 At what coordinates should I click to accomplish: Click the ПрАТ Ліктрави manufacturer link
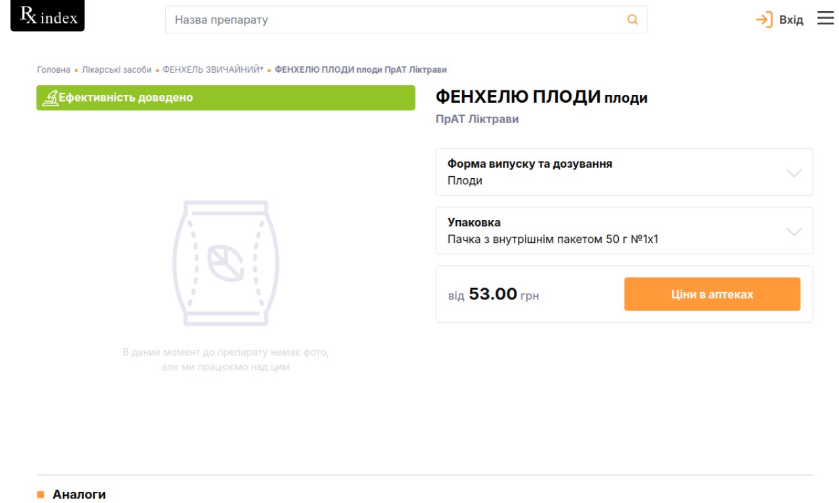click(x=477, y=119)
